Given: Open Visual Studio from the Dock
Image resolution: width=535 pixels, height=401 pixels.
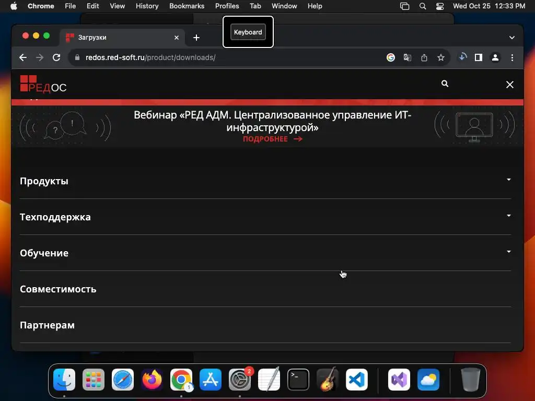Looking at the screenshot, I should click(399, 380).
